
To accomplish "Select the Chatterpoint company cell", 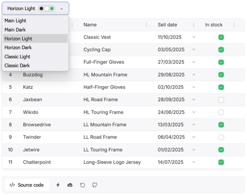I will tap(37, 162).
